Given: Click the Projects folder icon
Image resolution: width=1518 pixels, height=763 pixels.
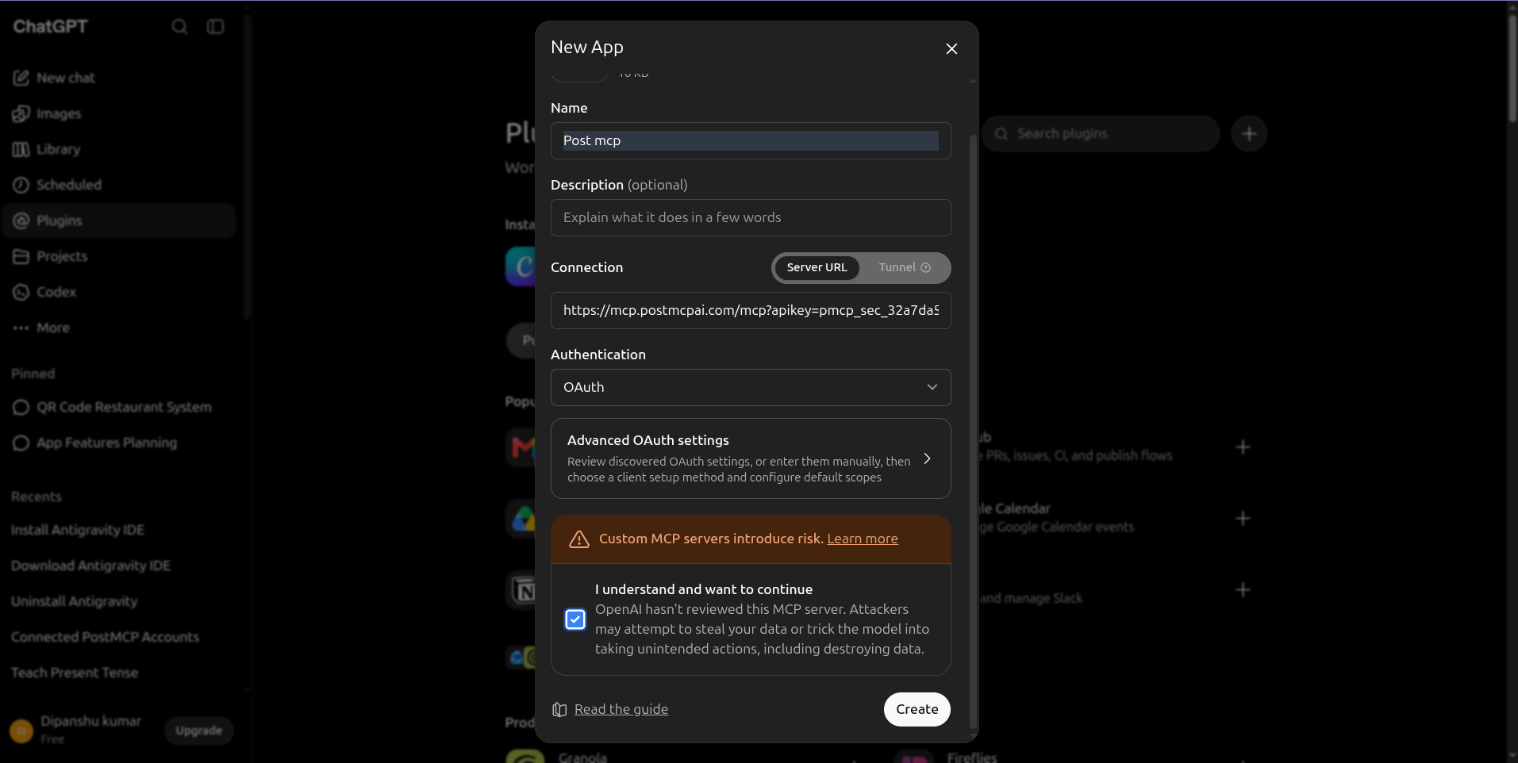Looking at the screenshot, I should click(21, 256).
